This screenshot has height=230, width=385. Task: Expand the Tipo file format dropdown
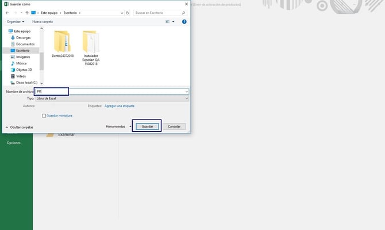[x=111, y=98]
